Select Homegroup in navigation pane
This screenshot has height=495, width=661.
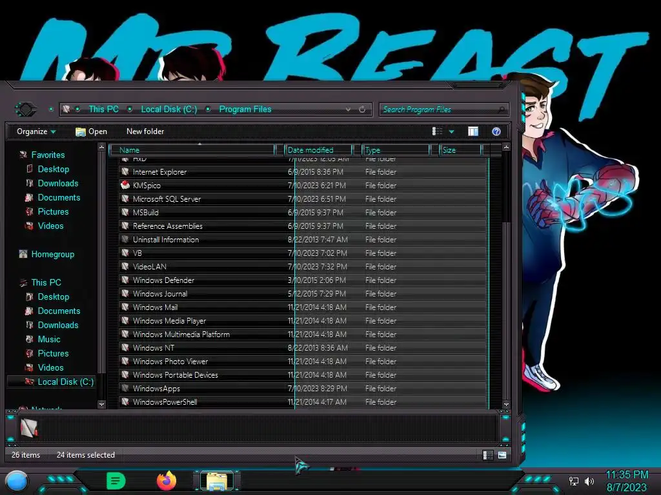click(52, 254)
